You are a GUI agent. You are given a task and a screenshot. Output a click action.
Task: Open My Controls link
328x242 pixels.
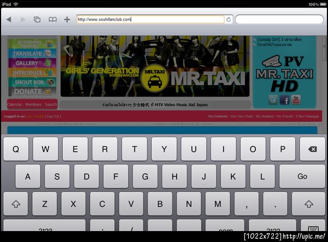click(218, 116)
